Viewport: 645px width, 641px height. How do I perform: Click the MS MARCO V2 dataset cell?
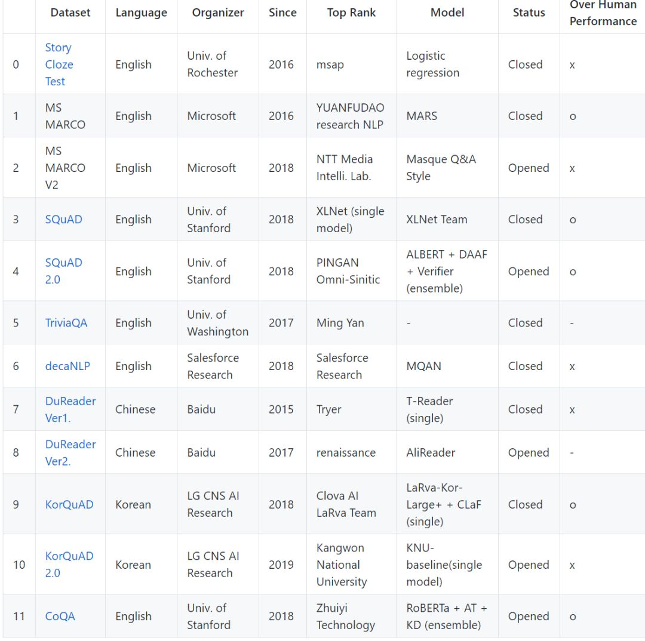65,168
